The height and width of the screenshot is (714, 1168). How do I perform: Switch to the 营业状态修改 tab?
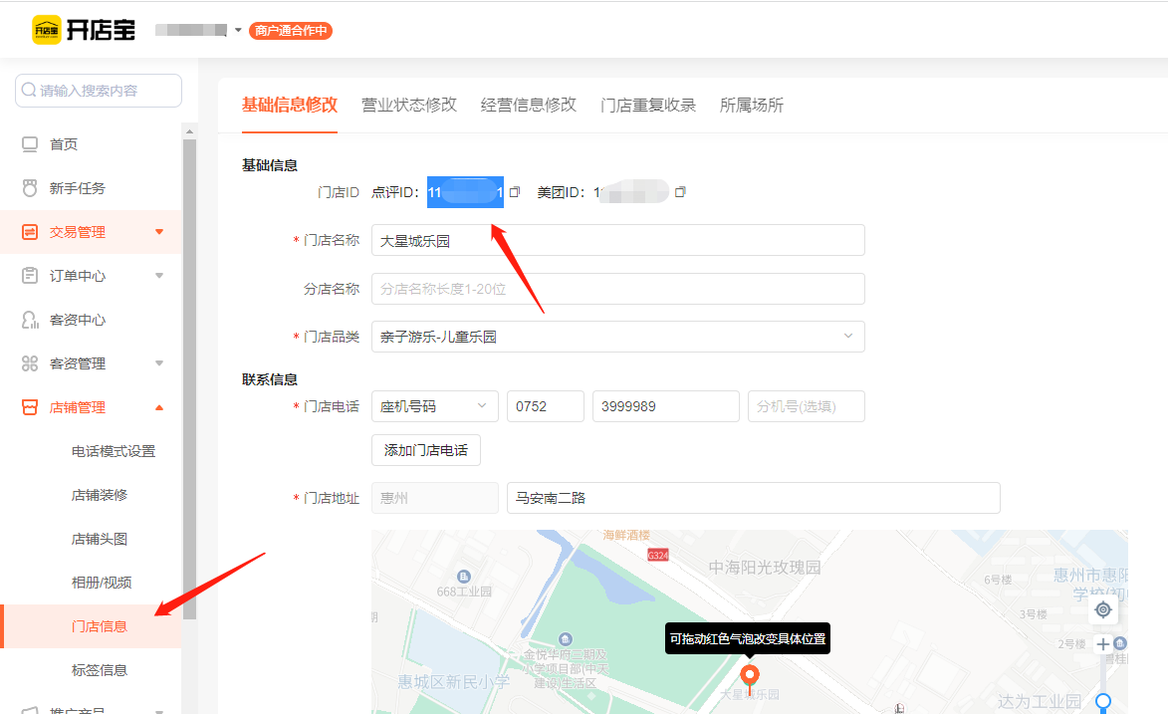point(408,105)
